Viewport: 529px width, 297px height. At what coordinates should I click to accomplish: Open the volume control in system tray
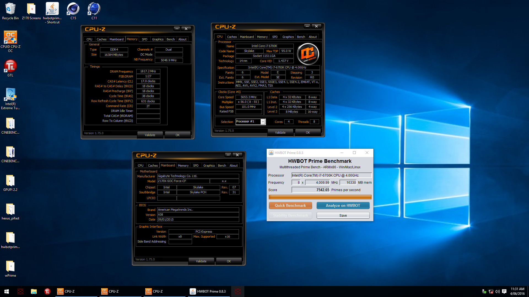tap(497, 291)
